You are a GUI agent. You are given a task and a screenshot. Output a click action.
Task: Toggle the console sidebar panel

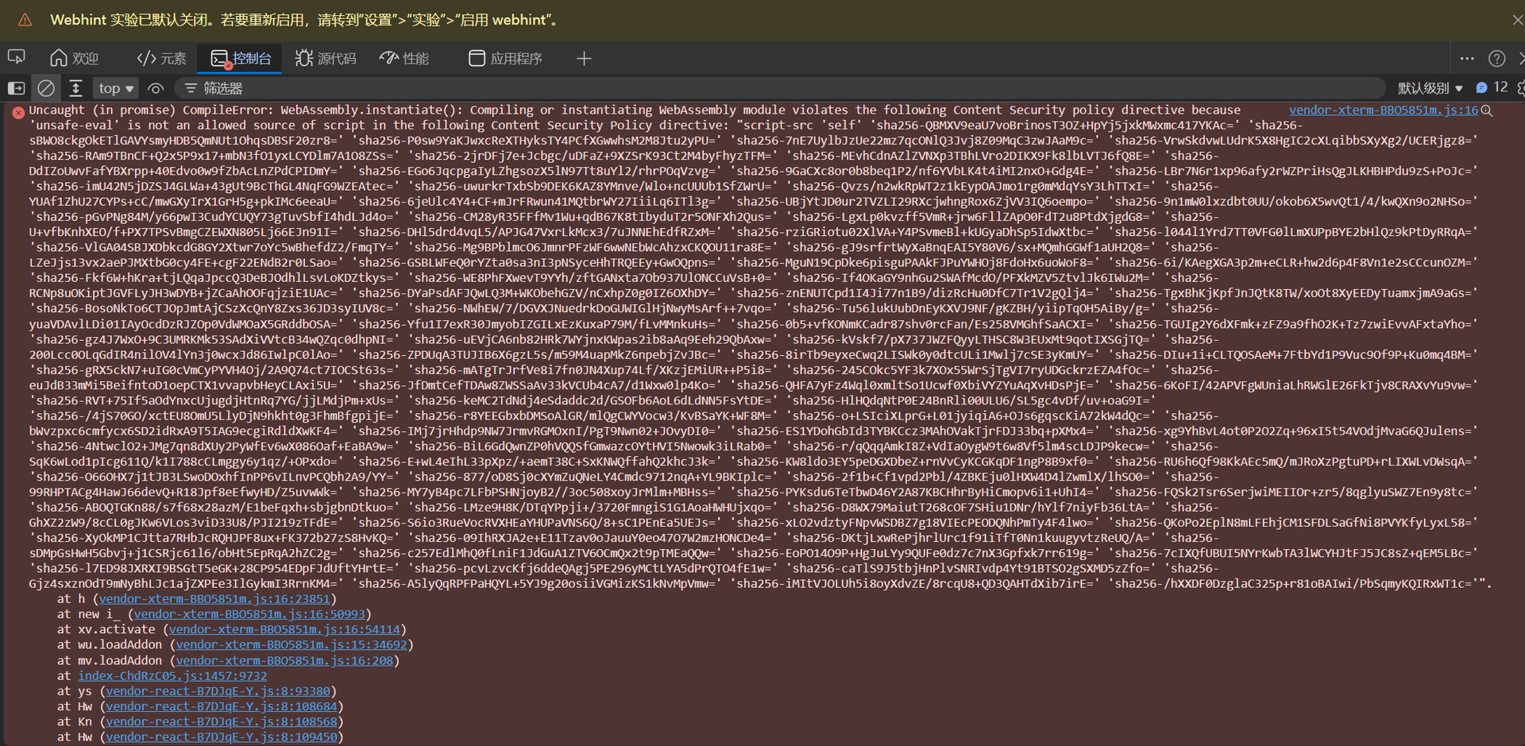[x=16, y=88]
